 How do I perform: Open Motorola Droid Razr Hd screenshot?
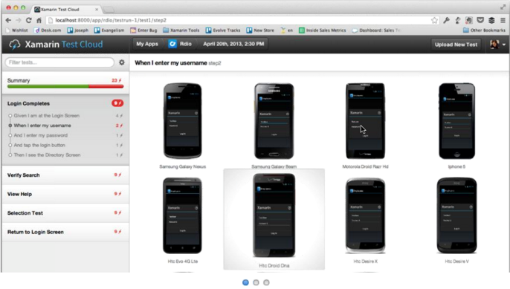365,121
